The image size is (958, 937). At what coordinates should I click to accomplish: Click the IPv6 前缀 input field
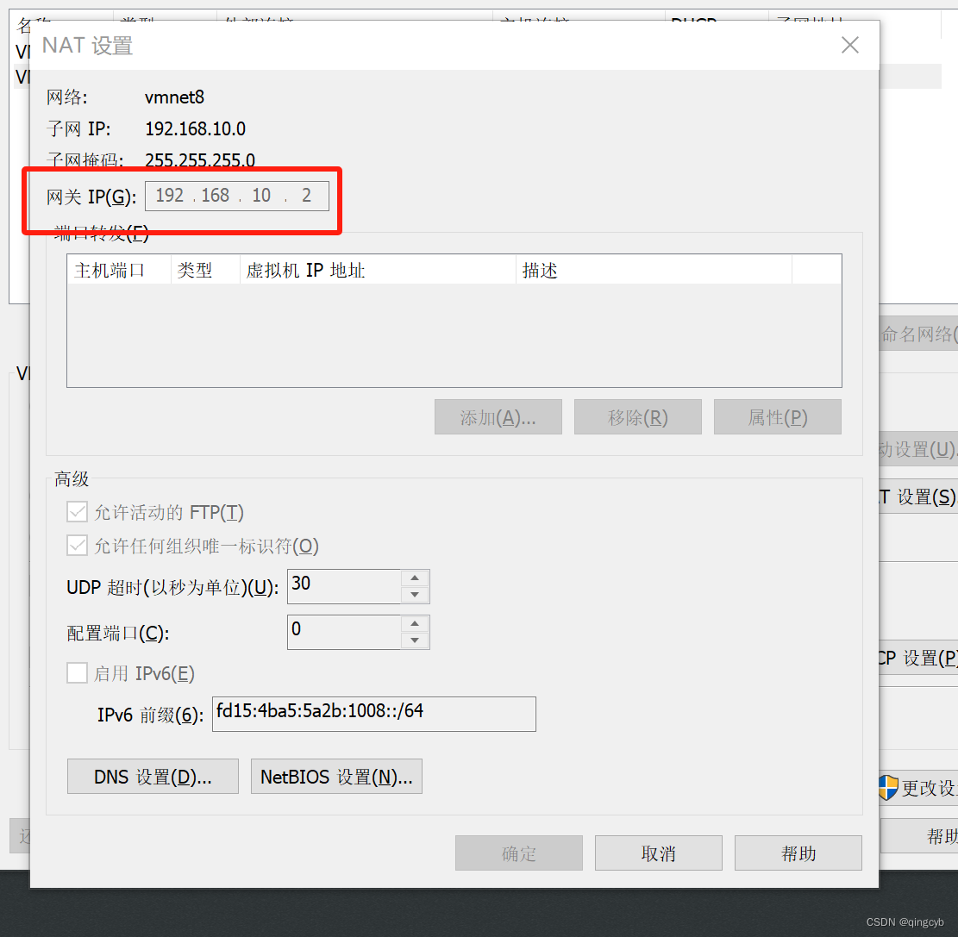pos(374,714)
